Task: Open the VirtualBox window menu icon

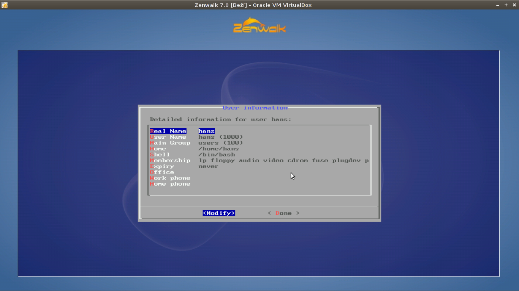Action: click(x=5, y=5)
